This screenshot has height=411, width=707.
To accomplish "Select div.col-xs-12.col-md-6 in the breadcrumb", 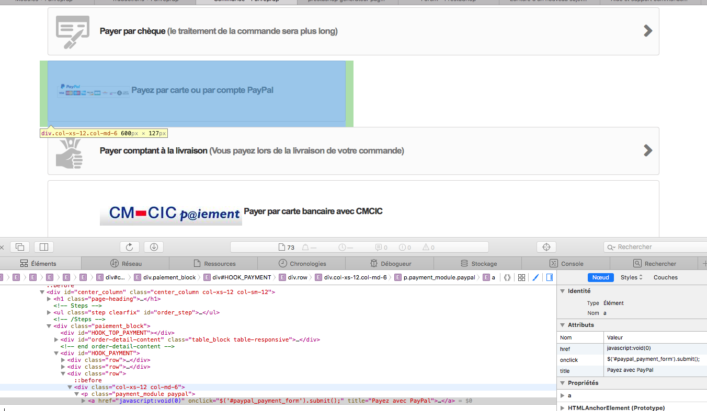I will 351,277.
